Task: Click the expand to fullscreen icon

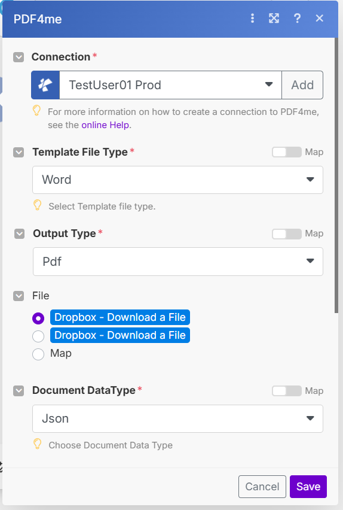Action: [x=274, y=18]
